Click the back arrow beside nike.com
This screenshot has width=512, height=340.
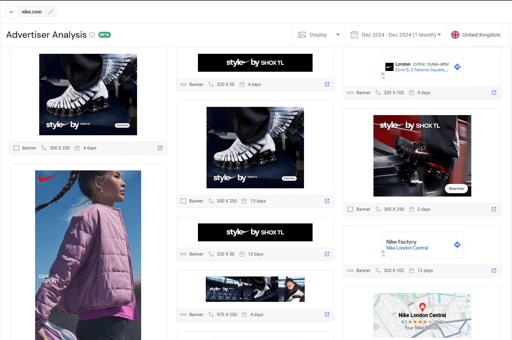(12, 12)
